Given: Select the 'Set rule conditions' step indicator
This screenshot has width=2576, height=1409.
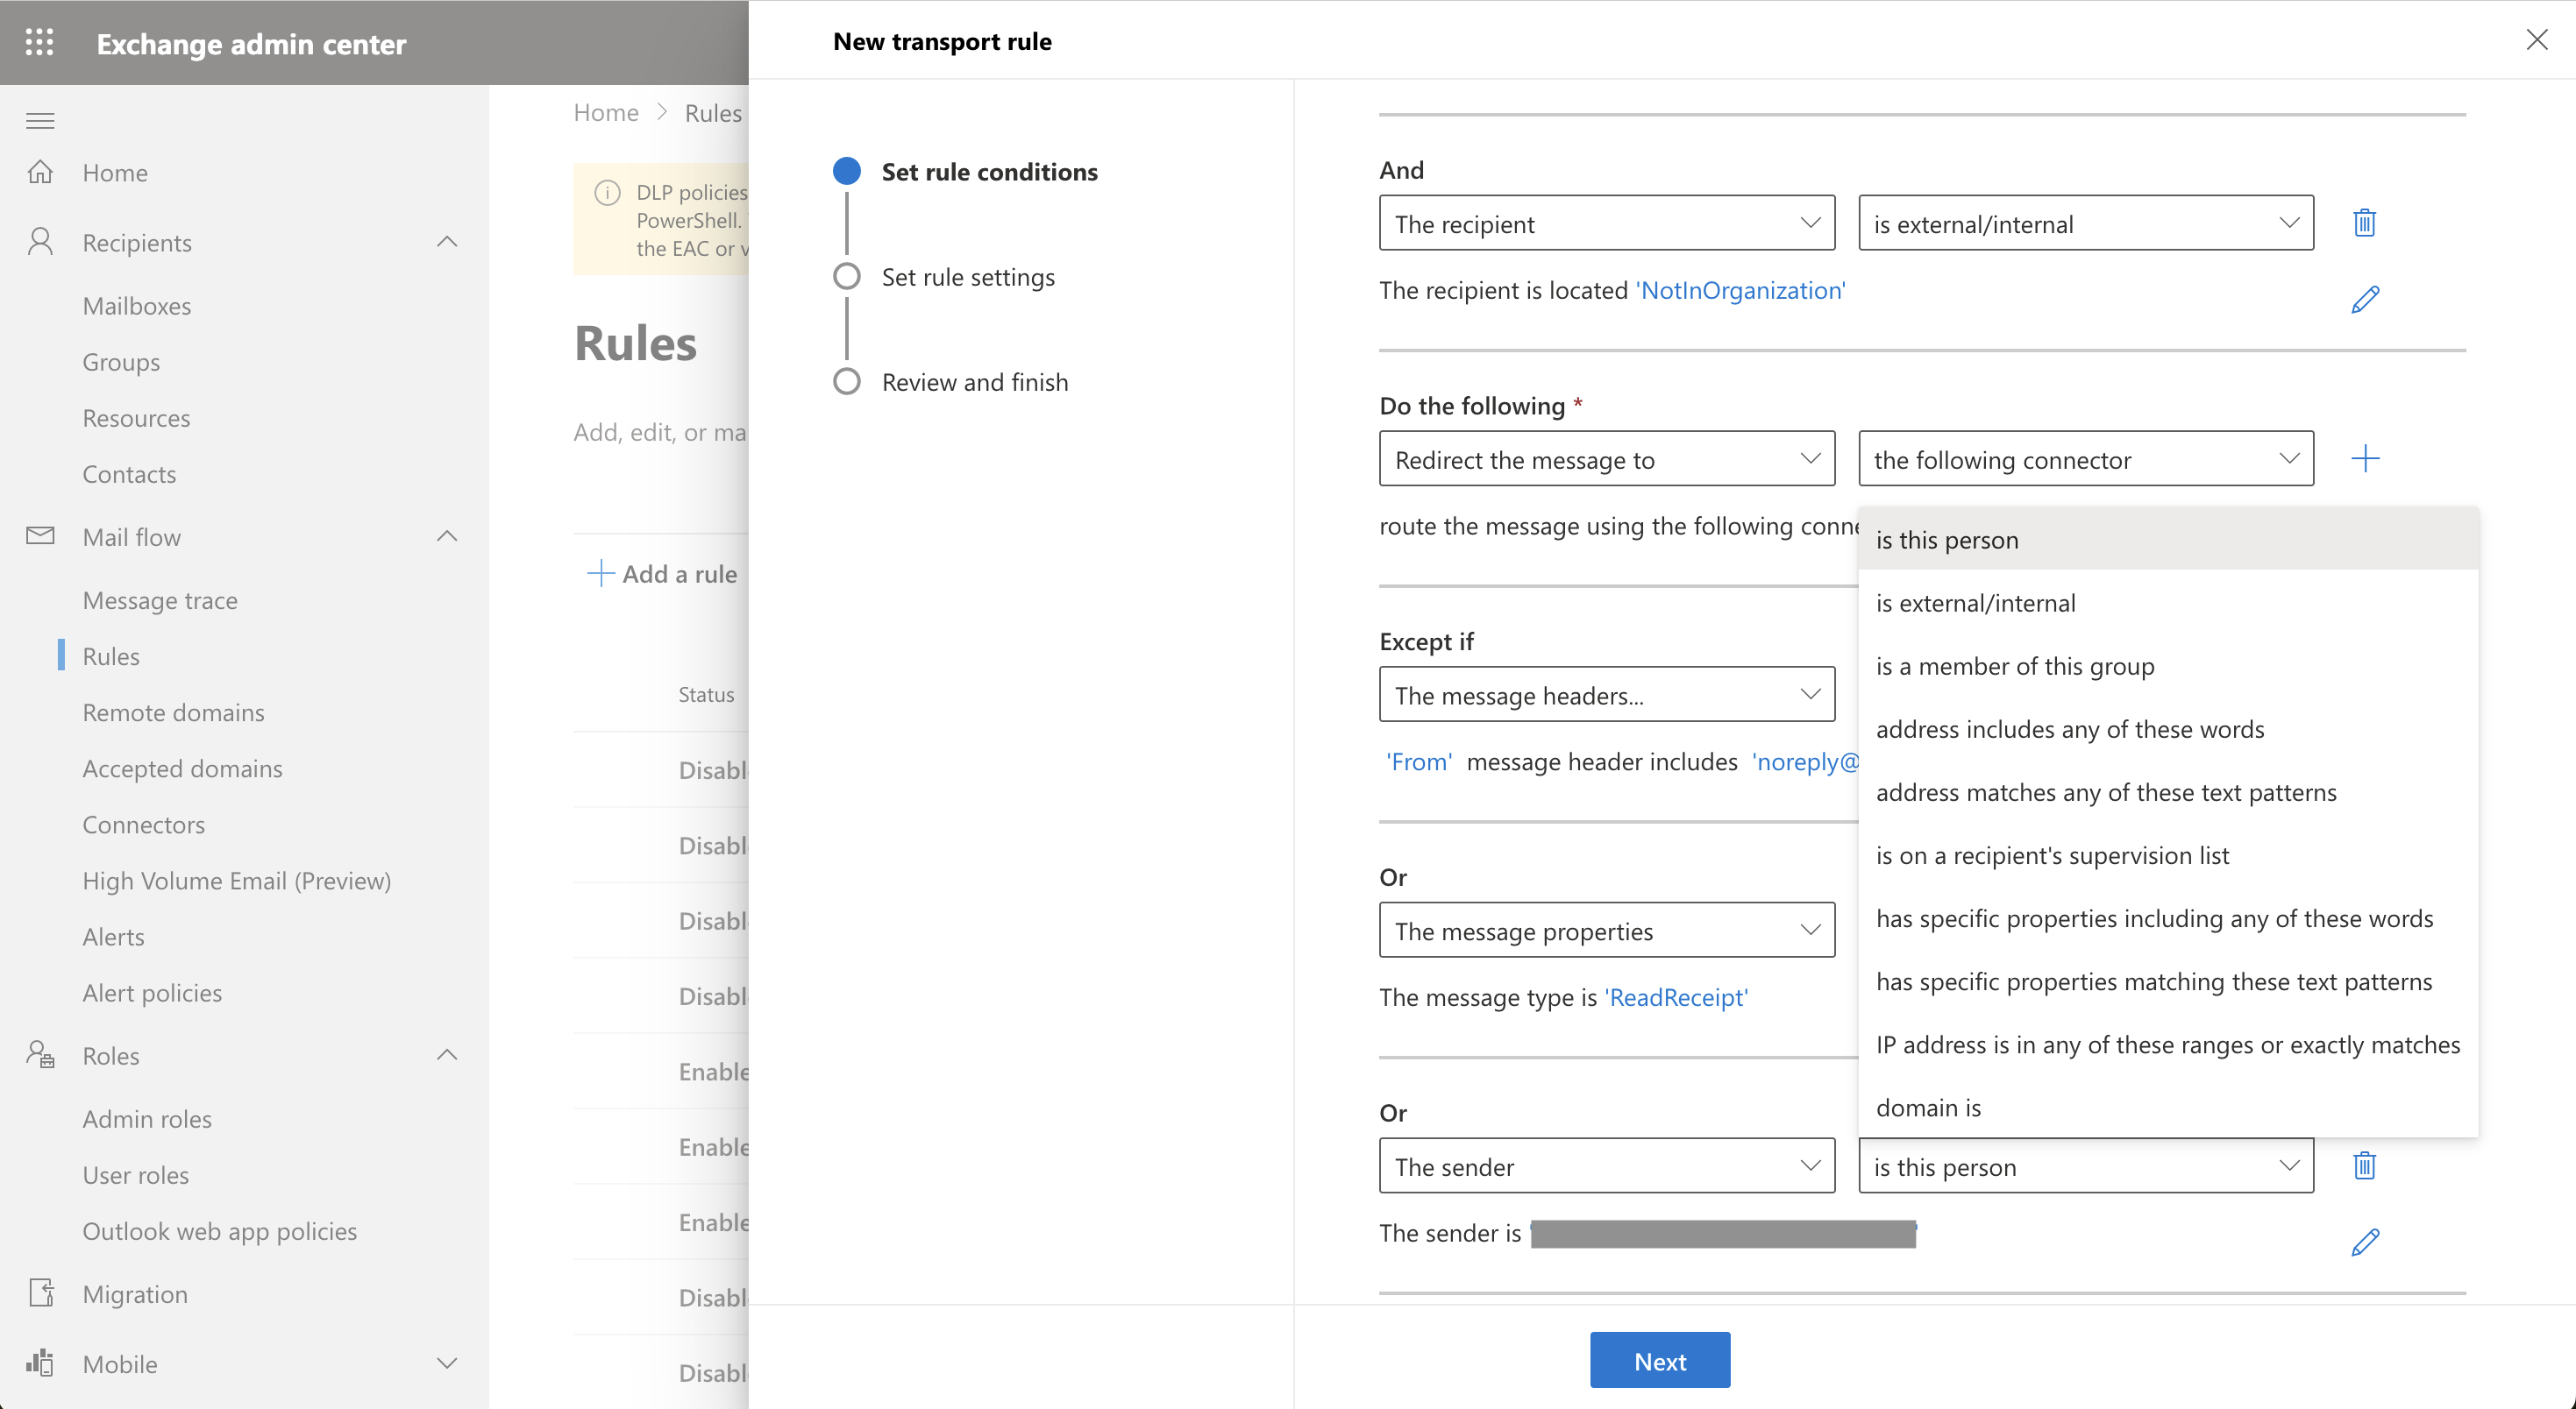Looking at the screenshot, I should 847,171.
